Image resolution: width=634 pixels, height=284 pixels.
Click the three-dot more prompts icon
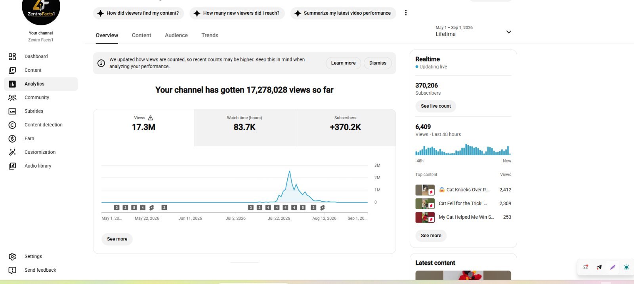(x=406, y=13)
